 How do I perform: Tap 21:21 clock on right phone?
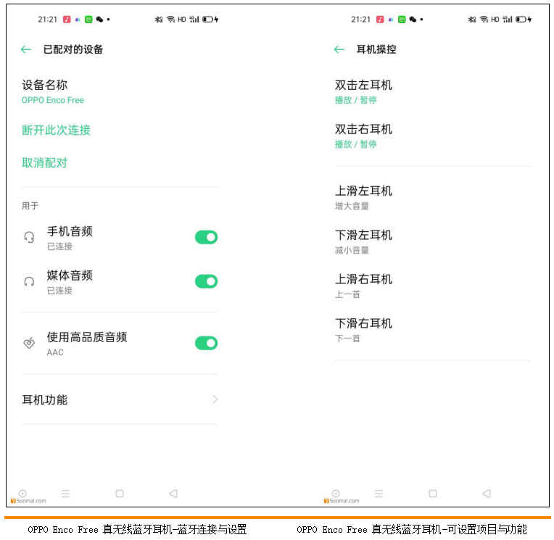tap(360, 20)
